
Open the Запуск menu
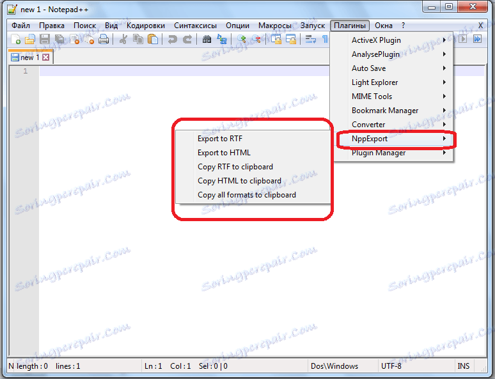pos(313,26)
